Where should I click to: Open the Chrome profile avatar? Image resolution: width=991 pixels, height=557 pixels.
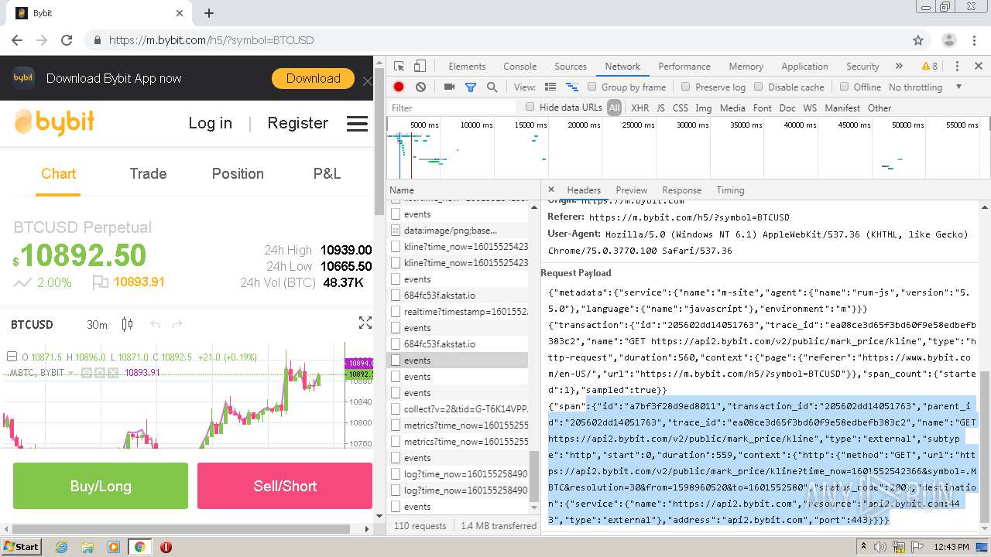click(949, 40)
